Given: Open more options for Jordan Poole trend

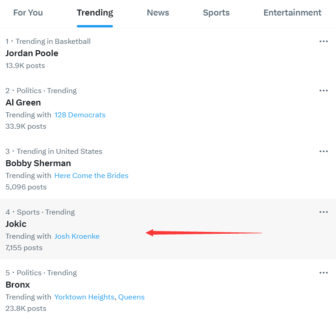Looking at the screenshot, I should pyautogui.click(x=324, y=42).
